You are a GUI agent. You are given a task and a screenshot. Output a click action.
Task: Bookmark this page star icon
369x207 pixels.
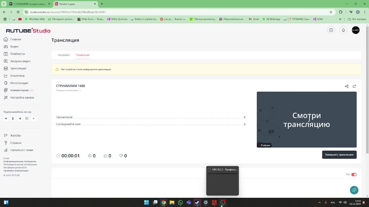coord(331,12)
